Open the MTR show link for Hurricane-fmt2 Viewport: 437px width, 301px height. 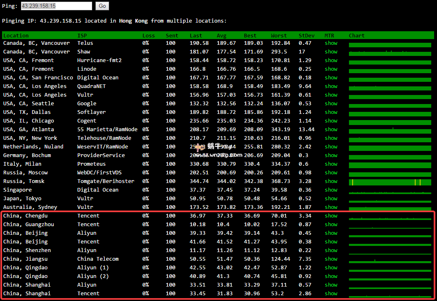pos(331,60)
